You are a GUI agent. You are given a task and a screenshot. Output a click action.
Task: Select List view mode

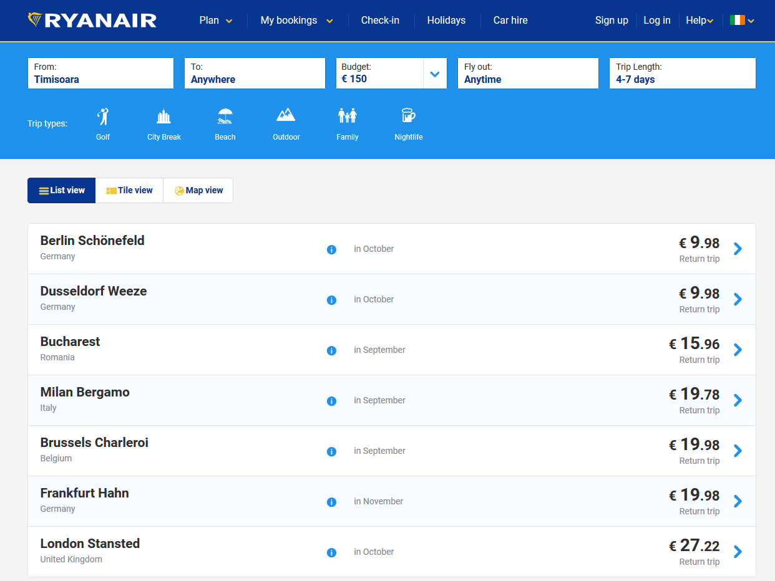click(62, 191)
